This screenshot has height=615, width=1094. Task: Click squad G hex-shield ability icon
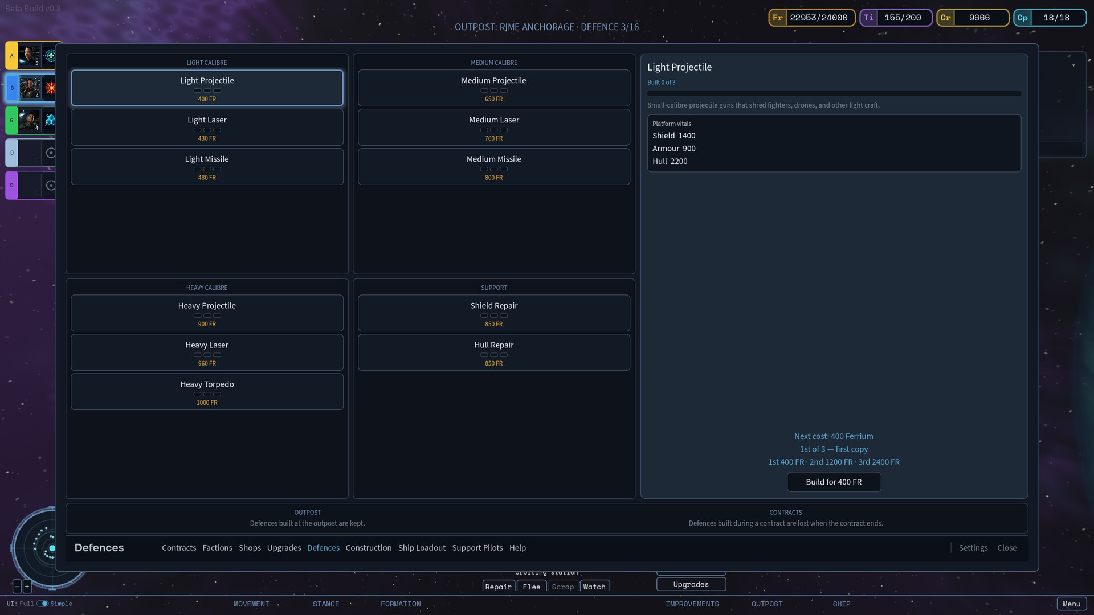click(50, 120)
